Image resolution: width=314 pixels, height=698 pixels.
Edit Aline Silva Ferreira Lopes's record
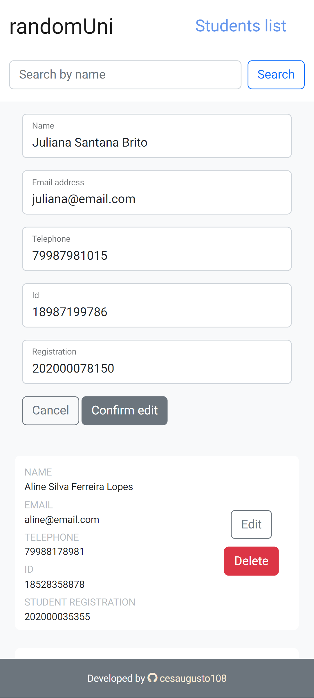coord(251,524)
